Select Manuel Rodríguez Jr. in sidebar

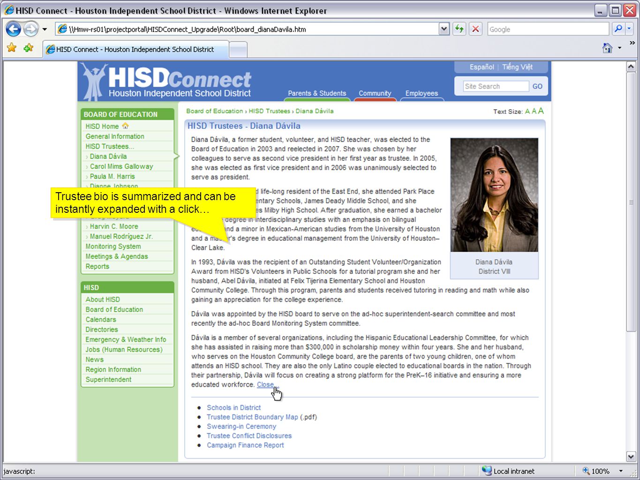(121, 236)
